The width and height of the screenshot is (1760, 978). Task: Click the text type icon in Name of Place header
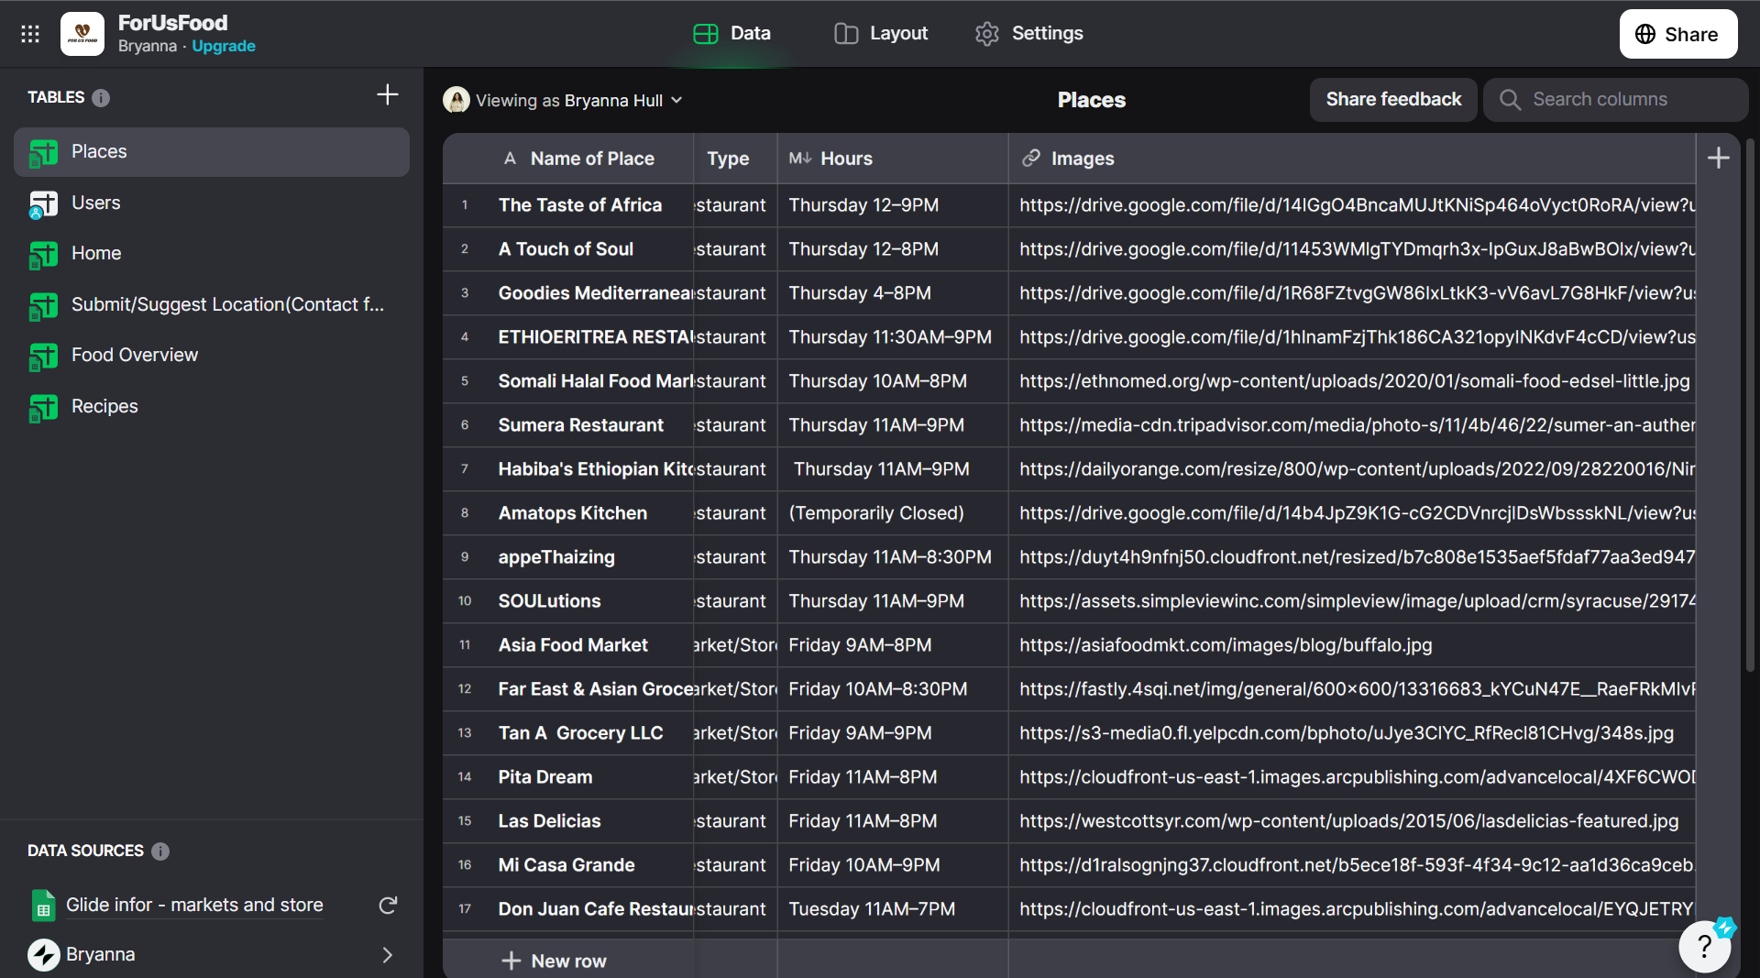click(x=510, y=159)
